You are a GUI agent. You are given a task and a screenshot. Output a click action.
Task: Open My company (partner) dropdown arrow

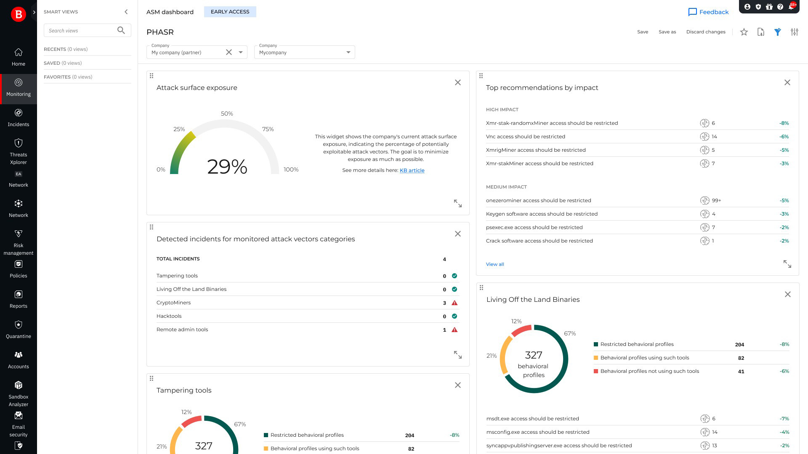[x=241, y=52]
